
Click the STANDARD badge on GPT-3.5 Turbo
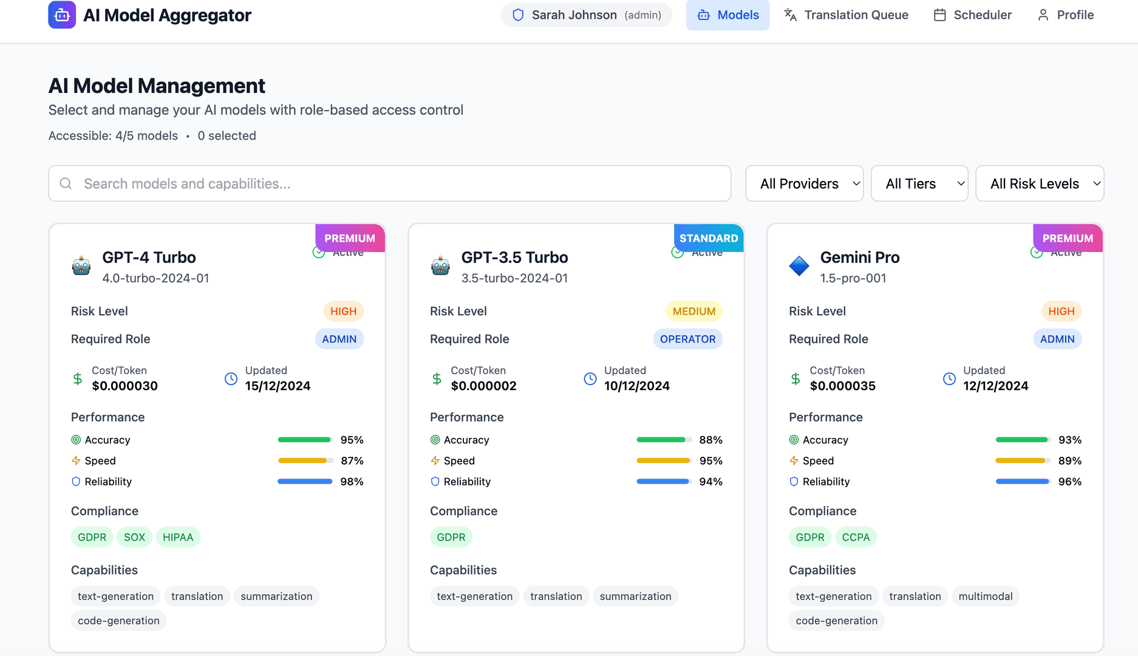709,238
